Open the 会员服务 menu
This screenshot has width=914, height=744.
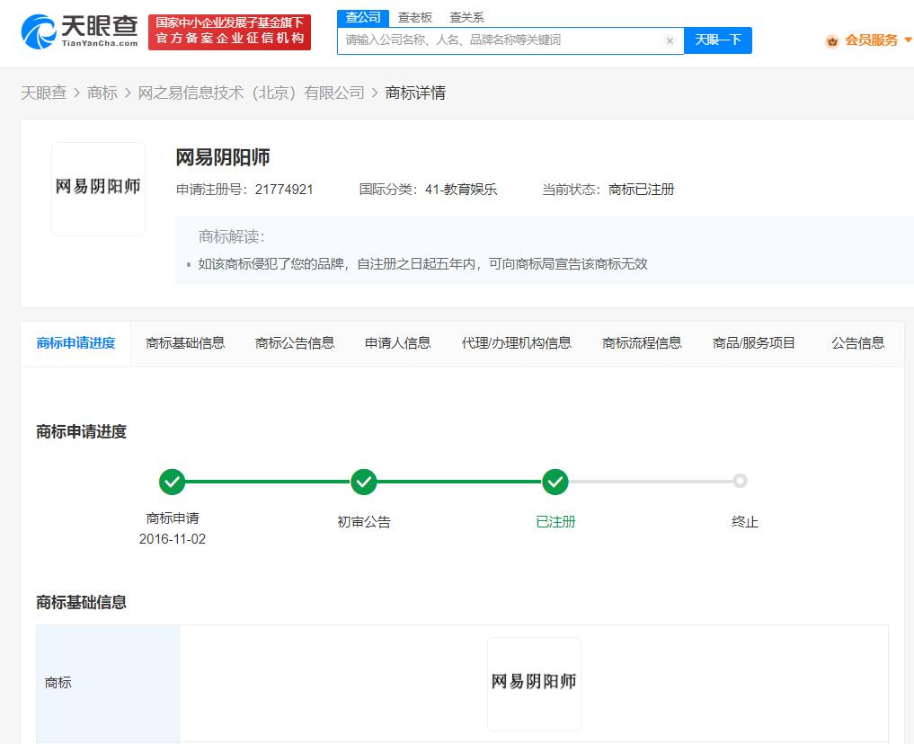click(871, 40)
